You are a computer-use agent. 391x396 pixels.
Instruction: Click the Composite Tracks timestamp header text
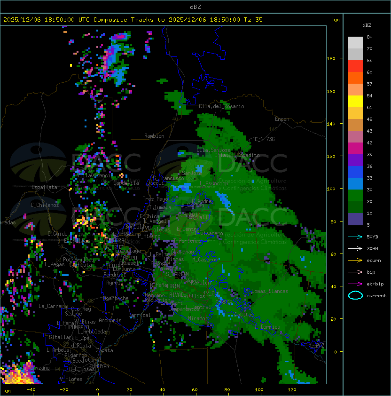(133, 20)
